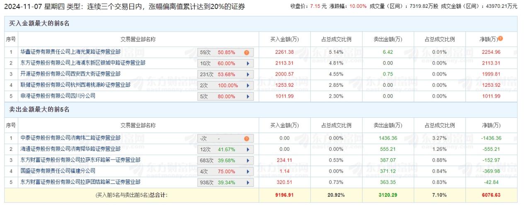Viewport: 525px width, 207px height.
Task: Click blue arrow icon in 海通证券 row
Action: tap(248, 149)
